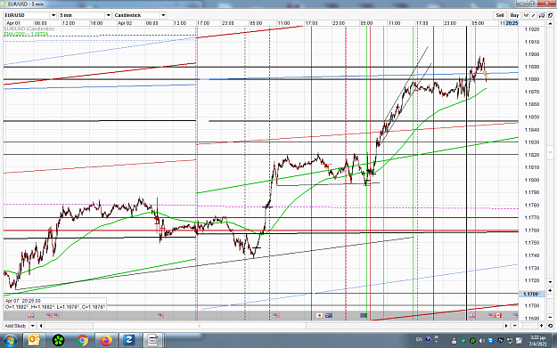Screen dimensions: 557x348
Task: Click the highlighted 1.1709 price label
Action: pos(532,294)
